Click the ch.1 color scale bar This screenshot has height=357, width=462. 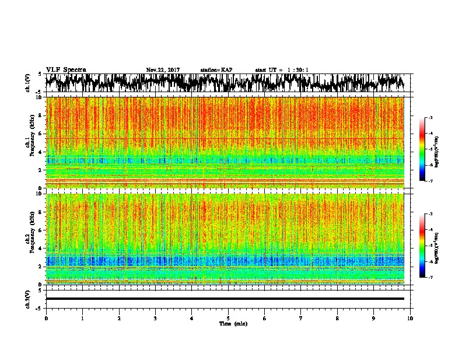click(422, 149)
